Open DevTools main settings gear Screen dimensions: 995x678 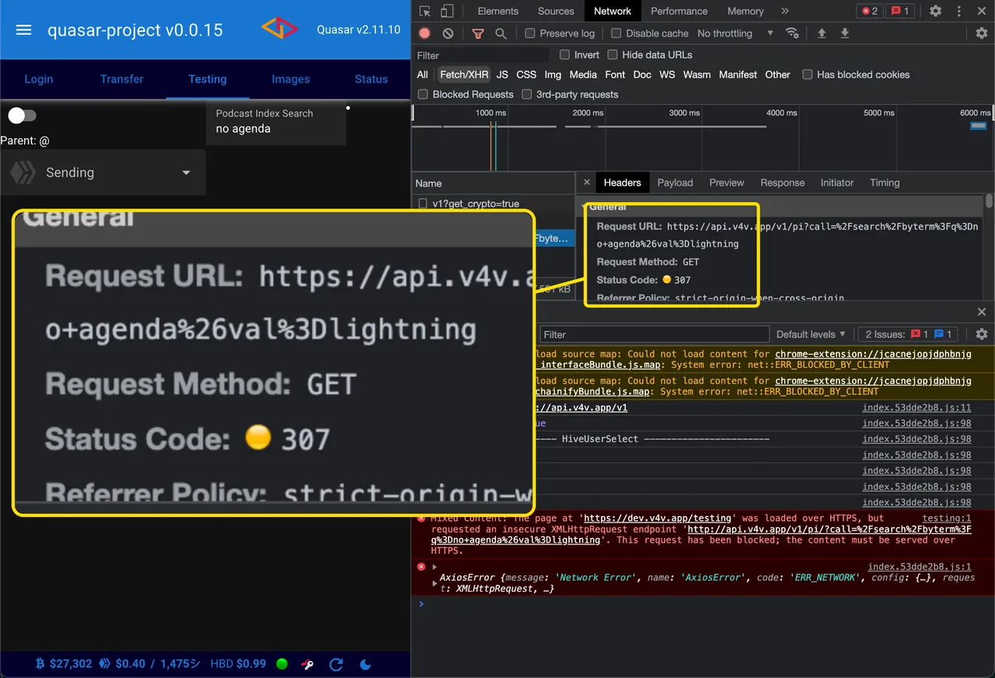pyautogui.click(x=936, y=11)
